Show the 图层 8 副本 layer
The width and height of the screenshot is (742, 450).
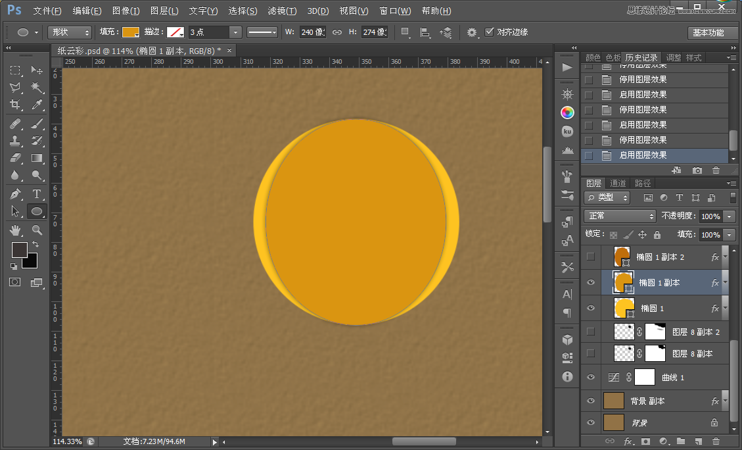click(x=591, y=353)
